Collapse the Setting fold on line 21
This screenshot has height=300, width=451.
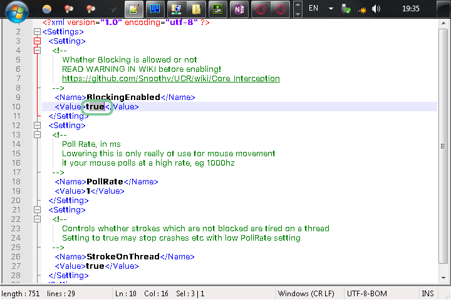(x=37, y=210)
